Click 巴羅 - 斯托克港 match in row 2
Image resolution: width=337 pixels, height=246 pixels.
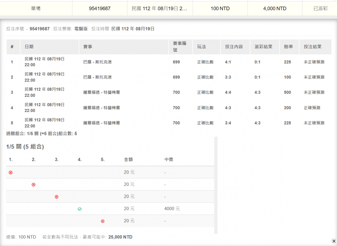(98, 77)
